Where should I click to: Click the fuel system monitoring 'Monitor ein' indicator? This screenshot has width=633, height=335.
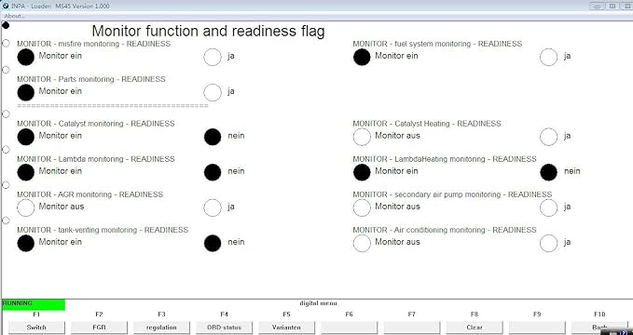coord(362,57)
